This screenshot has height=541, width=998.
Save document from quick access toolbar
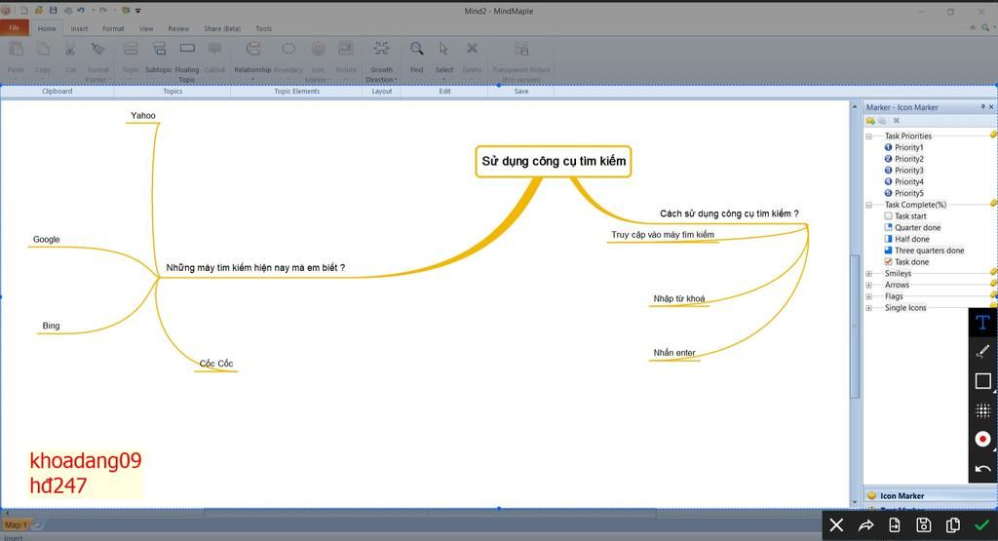click(x=54, y=10)
